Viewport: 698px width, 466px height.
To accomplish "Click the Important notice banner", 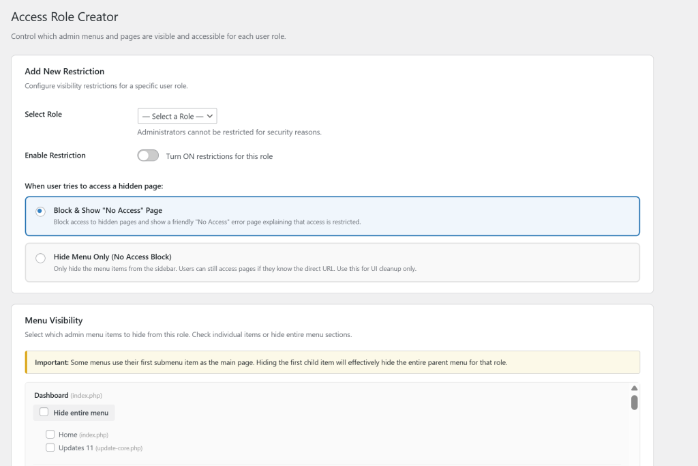I will point(333,362).
